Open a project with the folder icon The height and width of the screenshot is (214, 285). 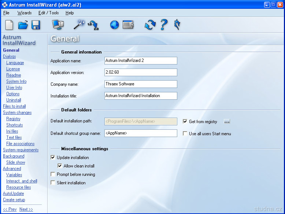click(x=23, y=25)
